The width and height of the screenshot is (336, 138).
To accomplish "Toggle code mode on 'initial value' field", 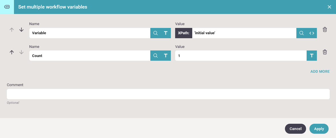I will (x=312, y=33).
